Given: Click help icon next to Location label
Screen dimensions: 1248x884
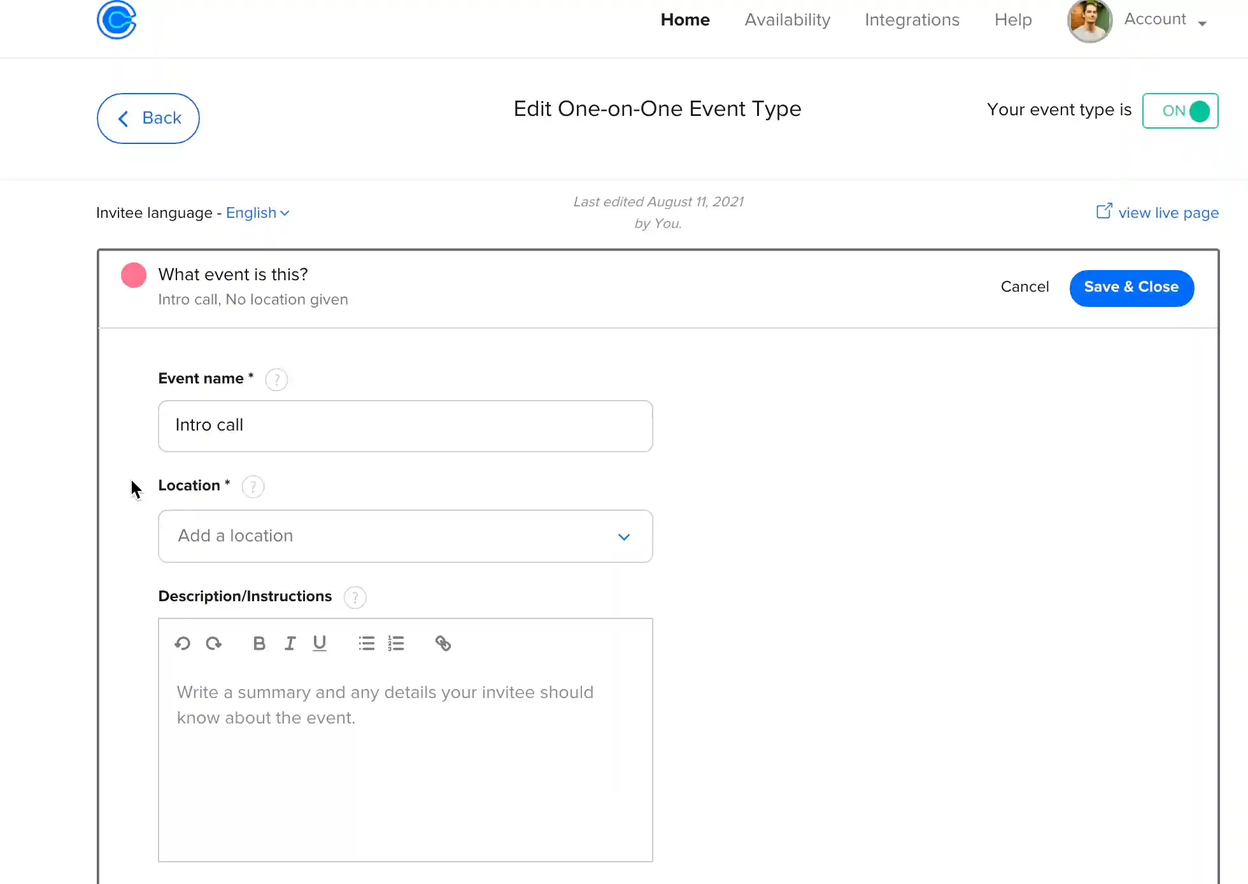Looking at the screenshot, I should point(253,487).
